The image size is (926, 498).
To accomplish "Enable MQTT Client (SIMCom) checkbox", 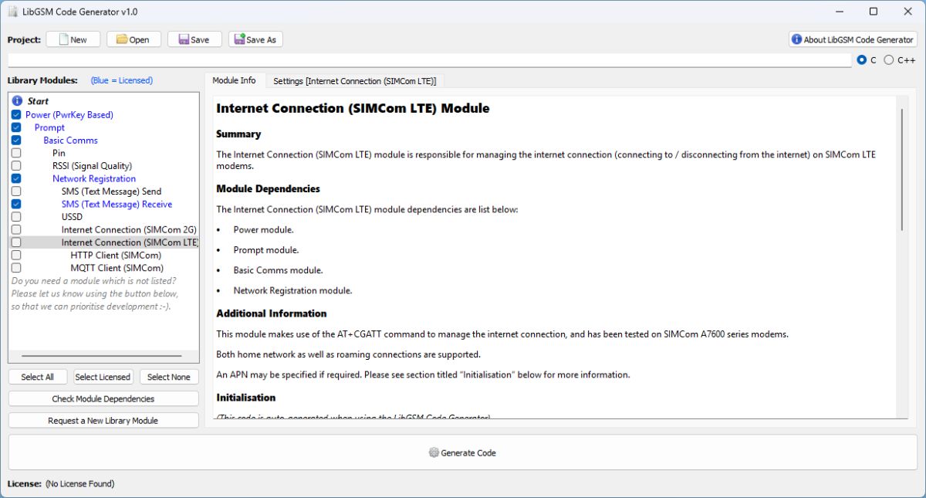I will pyautogui.click(x=16, y=268).
